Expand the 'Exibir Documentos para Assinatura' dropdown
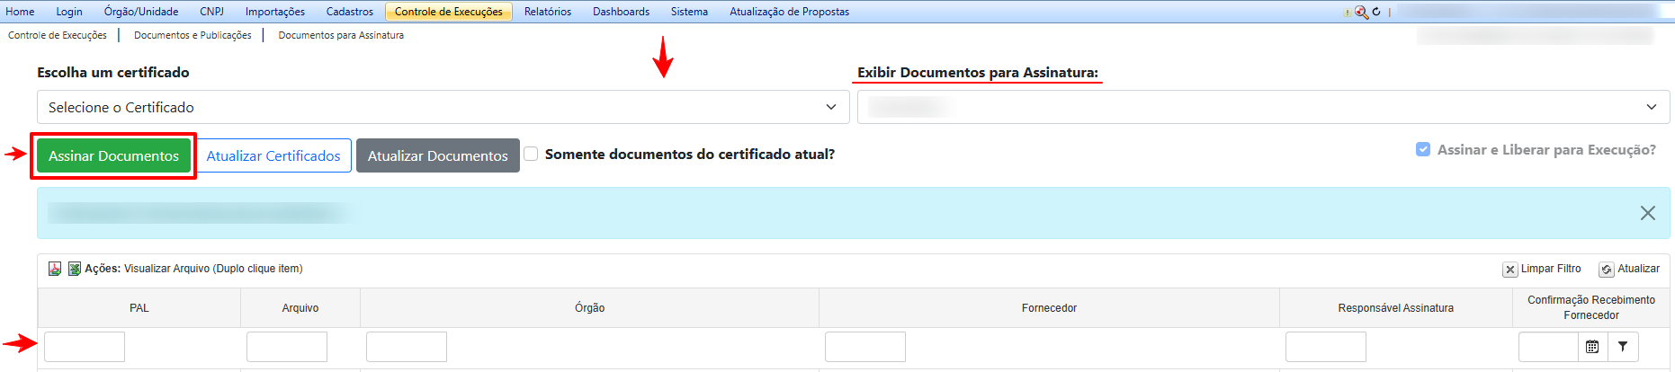 point(1263,107)
